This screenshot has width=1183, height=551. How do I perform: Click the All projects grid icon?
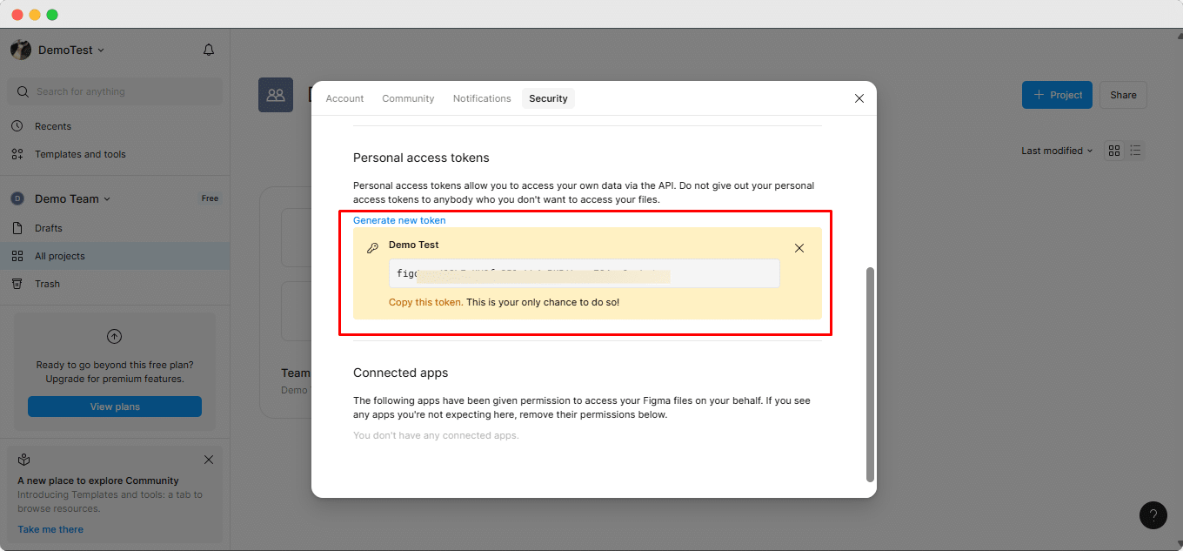17,256
